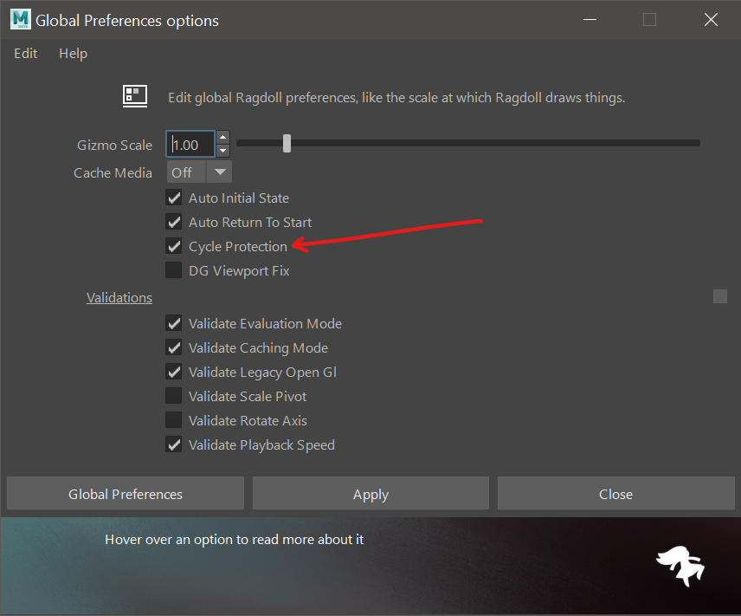Open the Edit menu
The height and width of the screenshot is (616, 741).
(26, 54)
